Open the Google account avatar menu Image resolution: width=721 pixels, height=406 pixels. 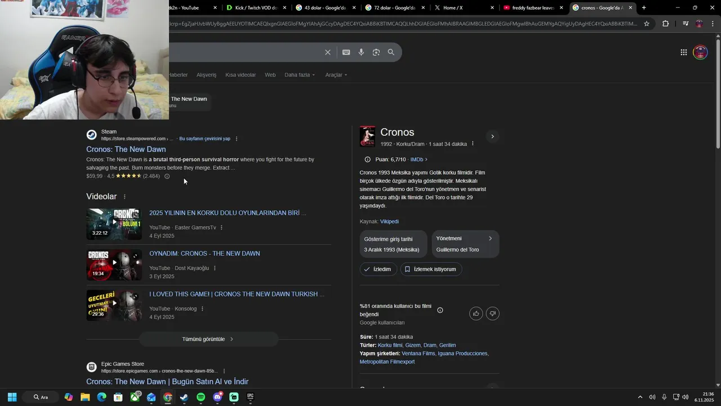700,52
